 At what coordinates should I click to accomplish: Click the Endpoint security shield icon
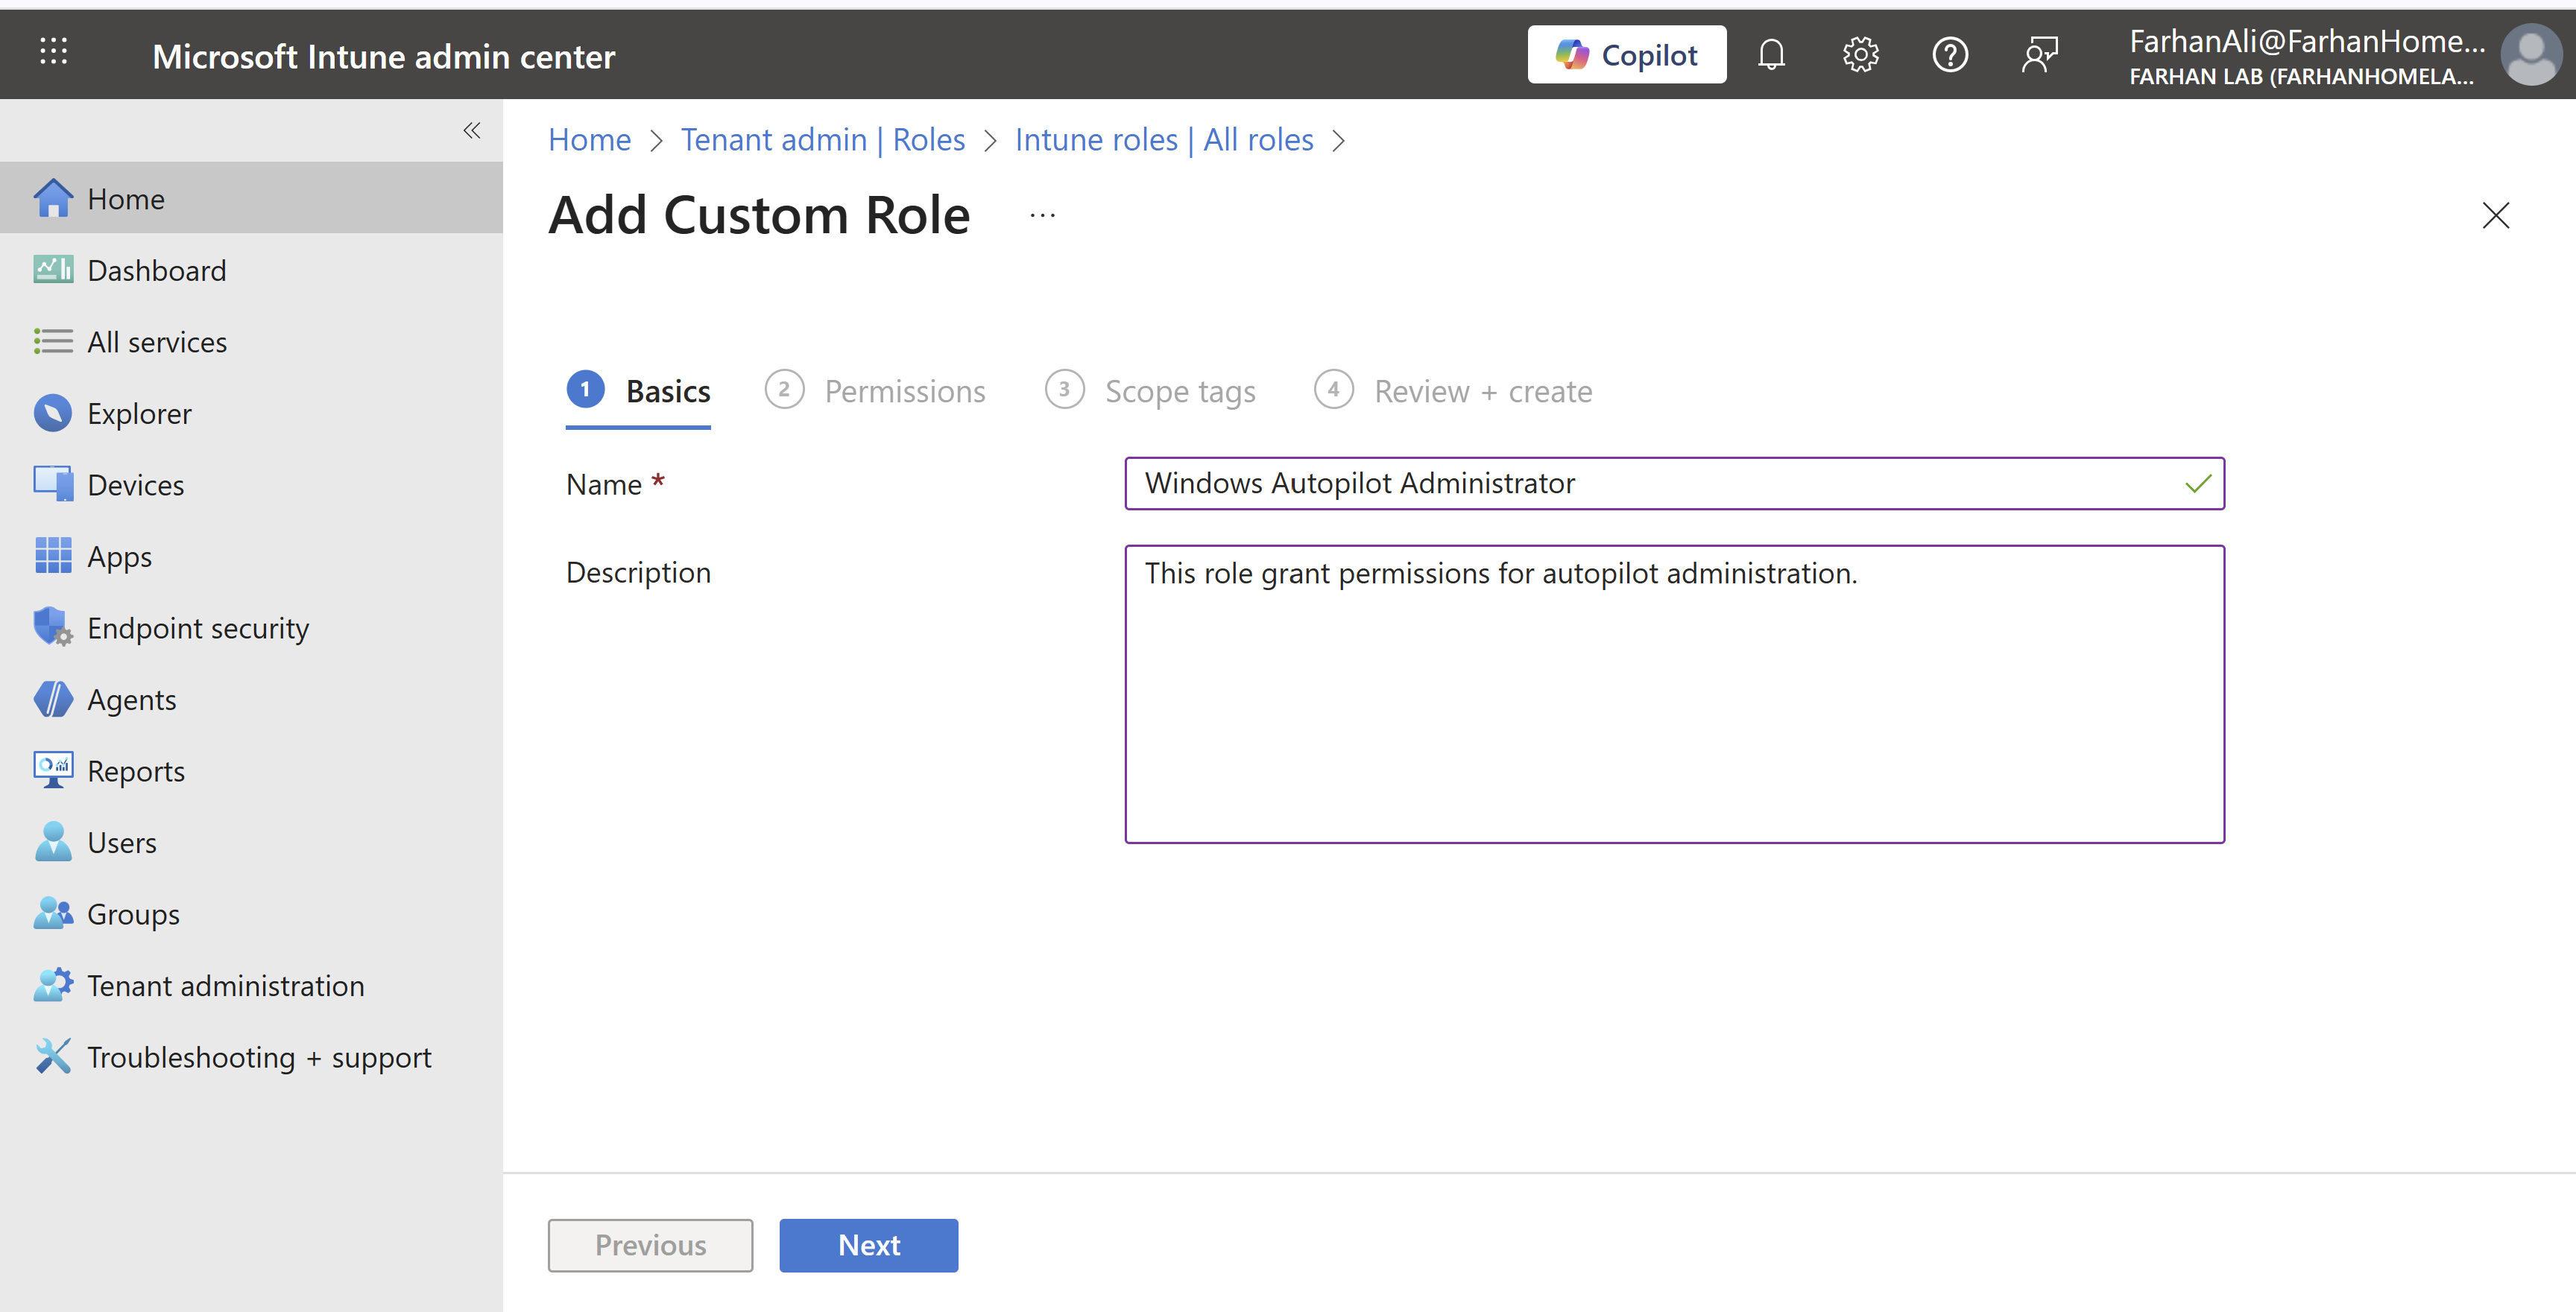pos(52,627)
